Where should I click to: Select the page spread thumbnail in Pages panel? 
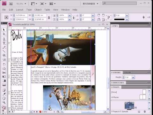coord(129,105)
